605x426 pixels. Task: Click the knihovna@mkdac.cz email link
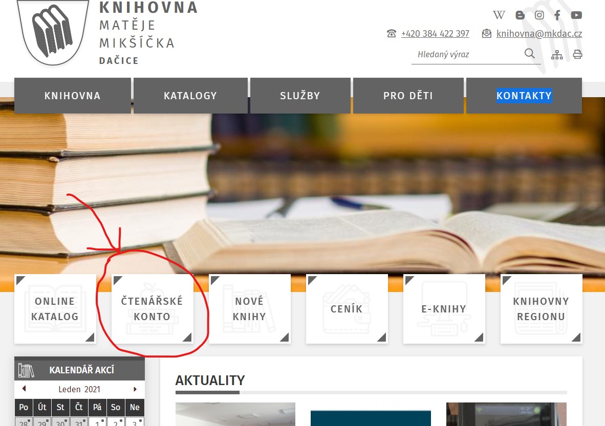[x=539, y=34]
